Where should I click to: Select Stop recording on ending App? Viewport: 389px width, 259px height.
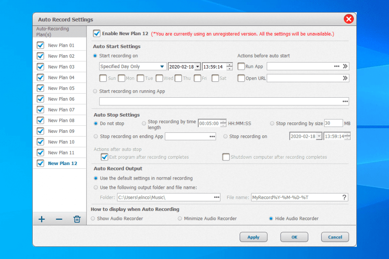96,136
